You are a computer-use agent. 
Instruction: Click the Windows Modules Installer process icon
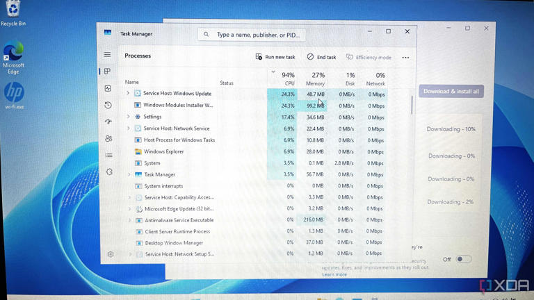[x=138, y=105]
